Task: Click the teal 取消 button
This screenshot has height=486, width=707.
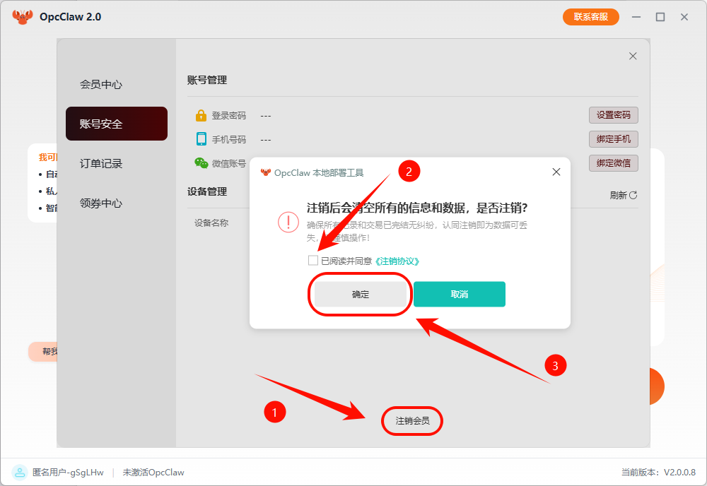Action: tap(459, 294)
